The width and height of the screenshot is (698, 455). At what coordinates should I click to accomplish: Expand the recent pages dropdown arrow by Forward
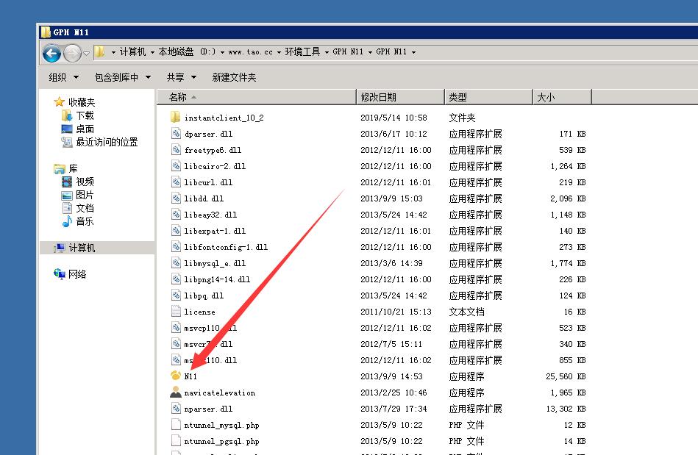87,53
